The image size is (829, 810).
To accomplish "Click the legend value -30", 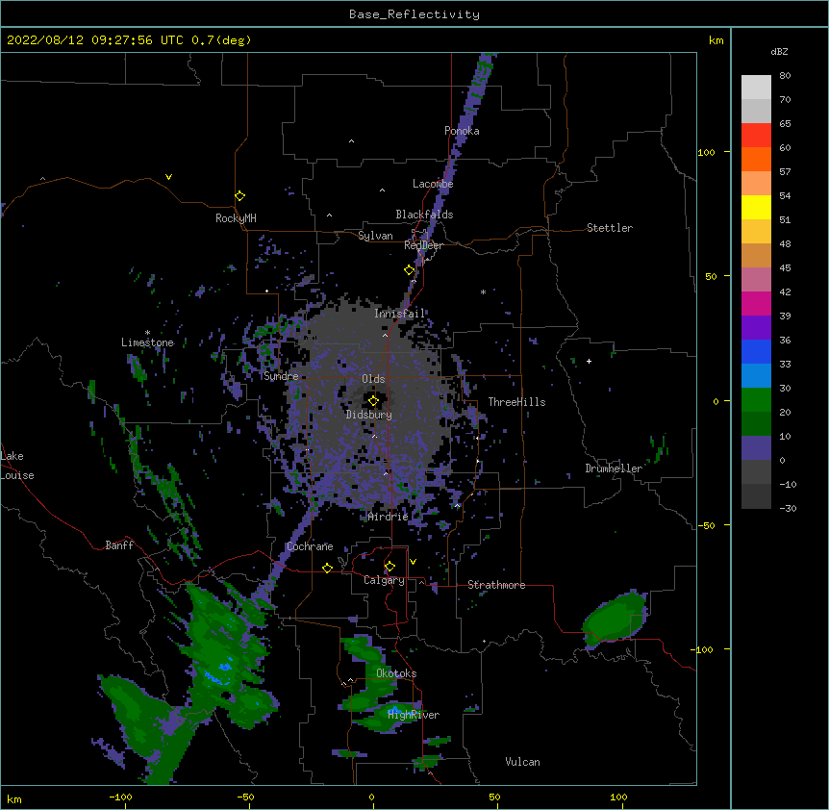I will coord(788,509).
